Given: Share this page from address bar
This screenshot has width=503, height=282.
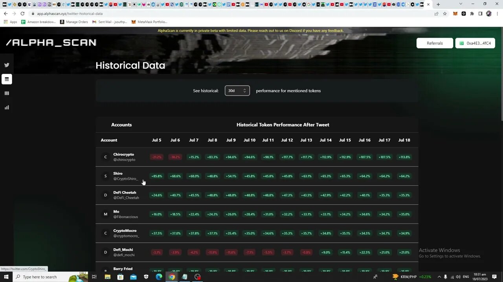Looking at the screenshot, I should pyautogui.click(x=436, y=13).
